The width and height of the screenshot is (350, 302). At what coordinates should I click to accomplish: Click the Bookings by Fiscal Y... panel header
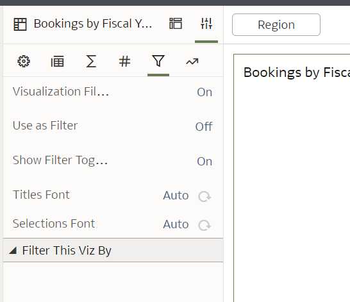[93, 24]
